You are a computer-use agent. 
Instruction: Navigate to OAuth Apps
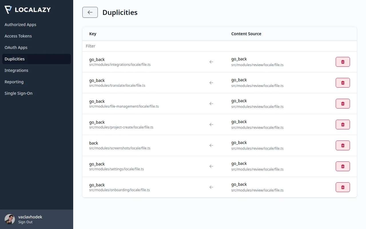click(16, 48)
